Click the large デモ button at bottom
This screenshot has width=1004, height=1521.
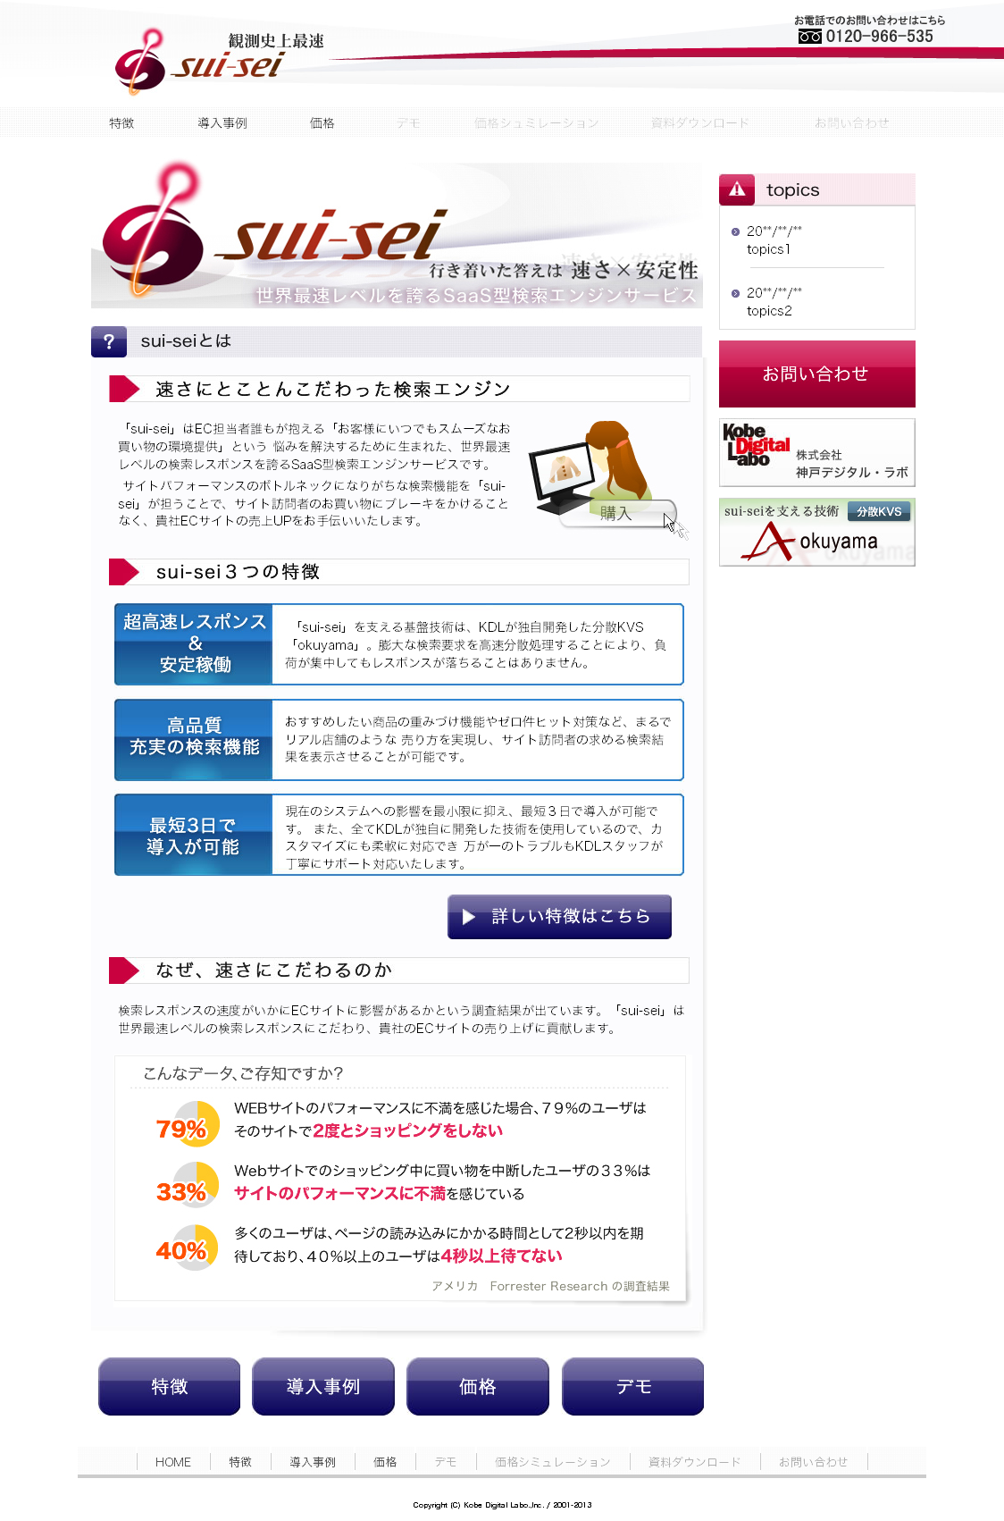click(x=633, y=1386)
